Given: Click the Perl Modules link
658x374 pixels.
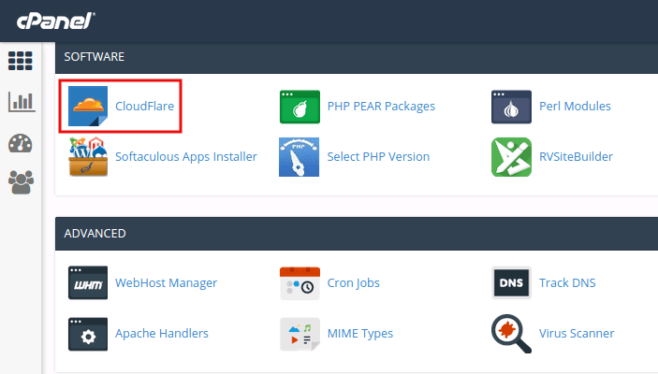Looking at the screenshot, I should click(575, 106).
